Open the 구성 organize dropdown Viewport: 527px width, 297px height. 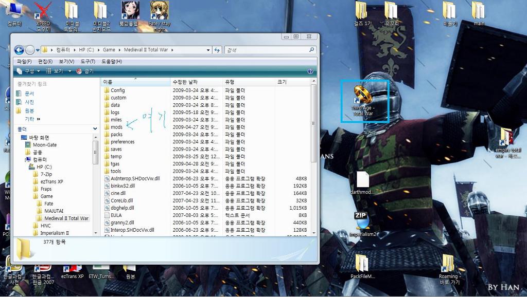click(x=29, y=71)
